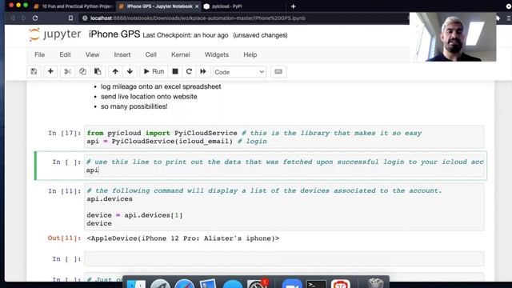The image size is (512, 288).
Task: Open Brave browser from the dock
Action: 340,284
